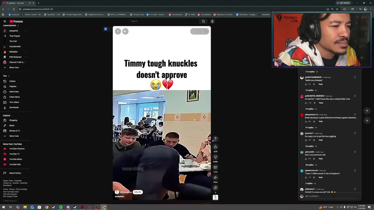Open the sound thumbnail for this Short
The width and height of the screenshot is (374, 210).
215,197
